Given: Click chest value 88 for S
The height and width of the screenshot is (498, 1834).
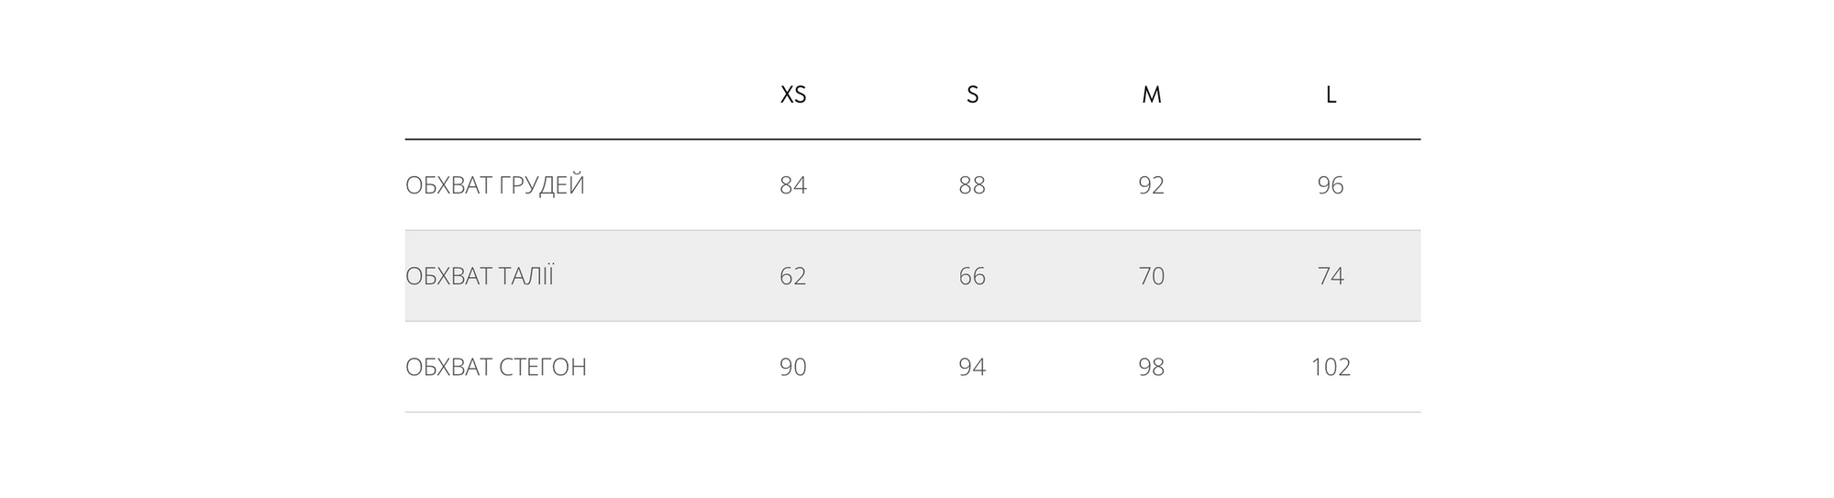Looking at the screenshot, I should 972,185.
